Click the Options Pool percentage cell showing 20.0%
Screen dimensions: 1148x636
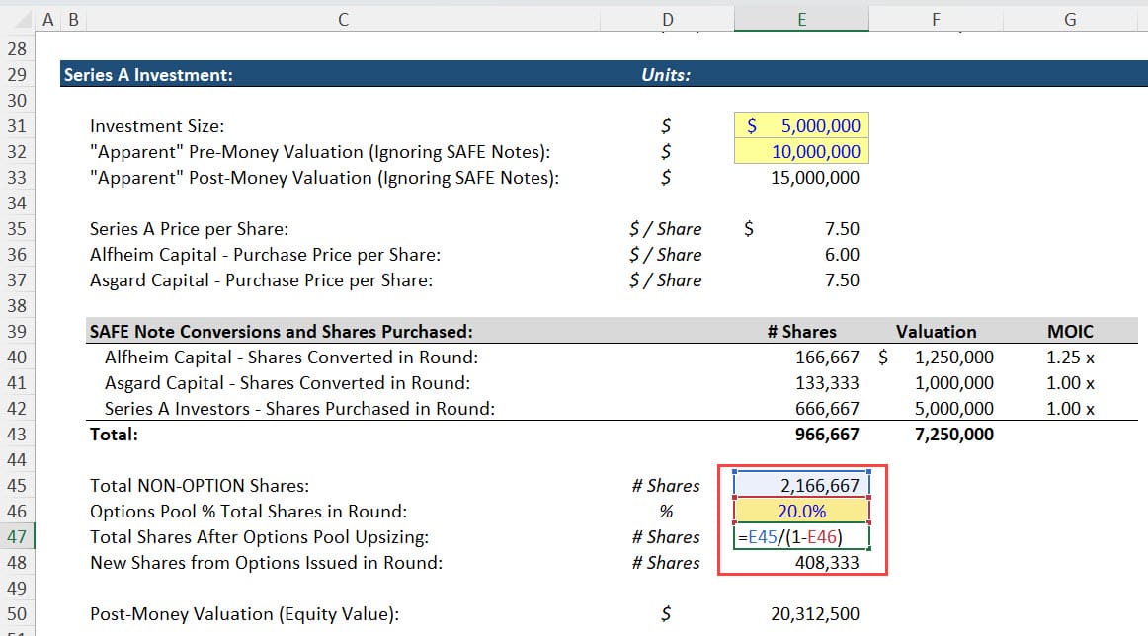pos(800,512)
